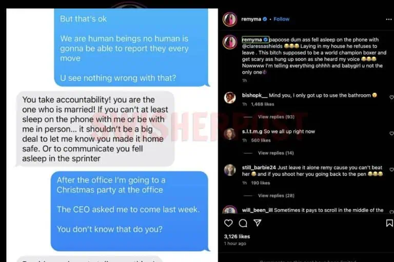Like s.l.t.m.g's comment with heart
This screenshot has width=394, height=262.
(391, 134)
